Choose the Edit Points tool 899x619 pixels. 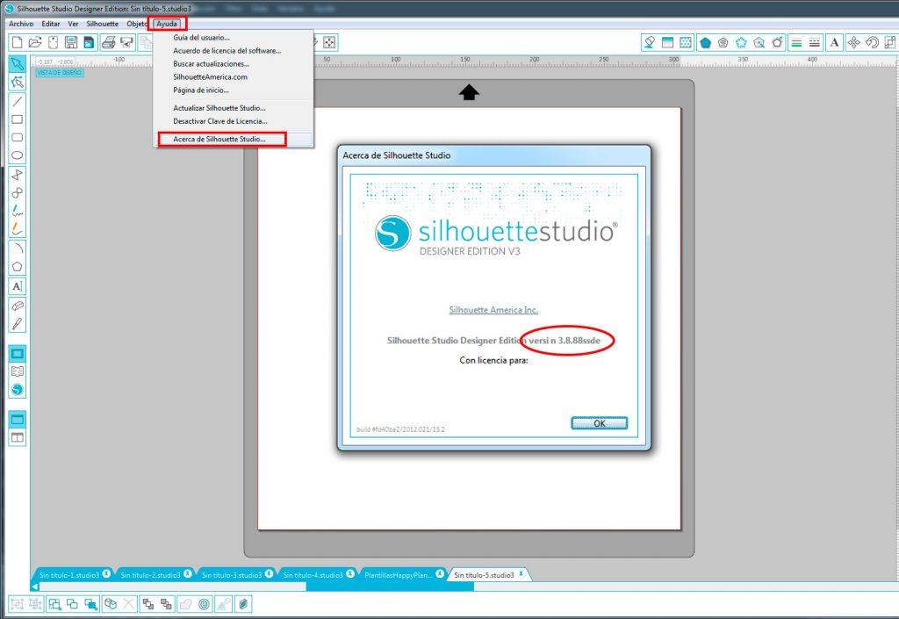18,82
